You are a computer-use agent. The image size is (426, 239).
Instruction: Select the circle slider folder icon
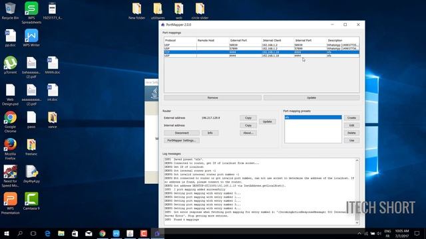coord(200,11)
